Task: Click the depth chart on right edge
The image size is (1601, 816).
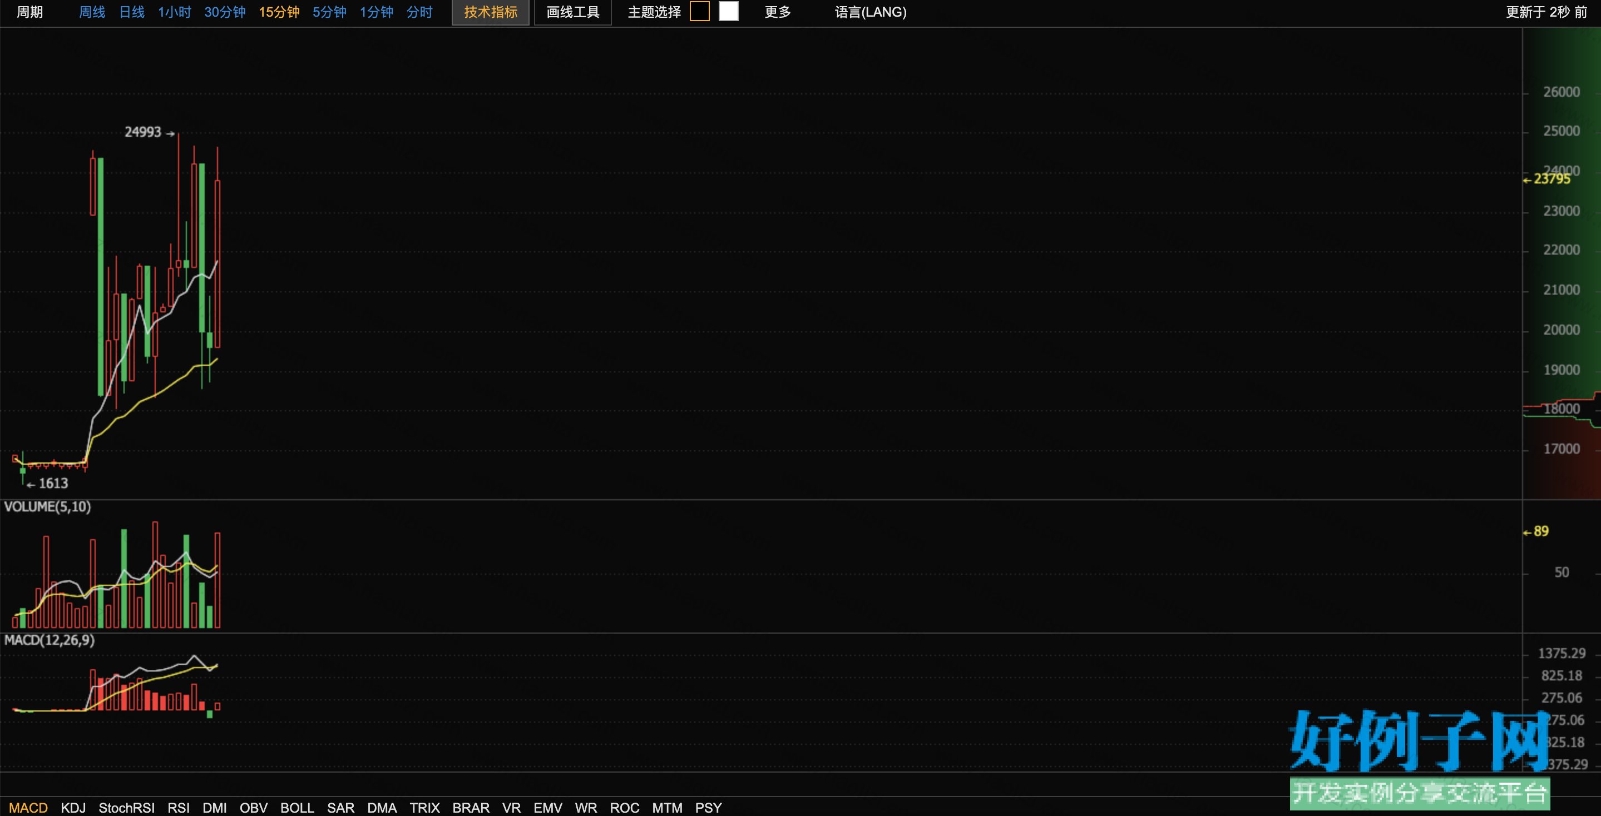Action: coord(1561,263)
